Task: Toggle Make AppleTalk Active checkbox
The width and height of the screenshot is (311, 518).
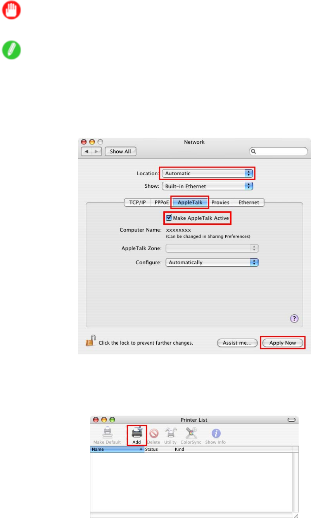Action: (169, 218)
